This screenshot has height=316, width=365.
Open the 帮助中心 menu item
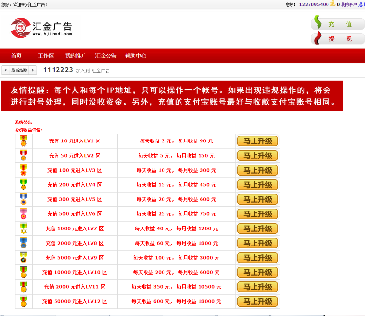pyautogui.click(x=135, y=56)
